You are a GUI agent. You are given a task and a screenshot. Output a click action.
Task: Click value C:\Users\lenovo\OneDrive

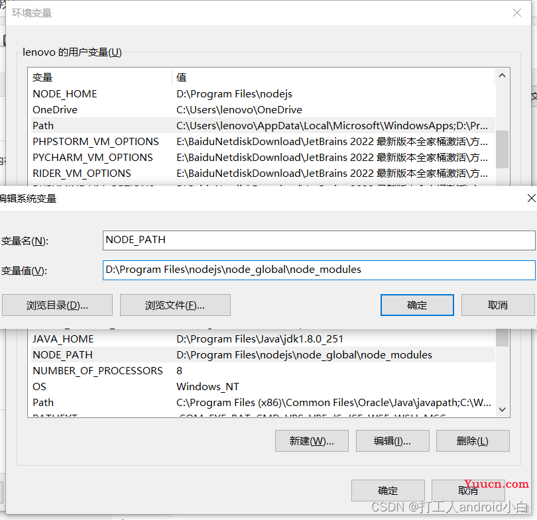[239, 110]
